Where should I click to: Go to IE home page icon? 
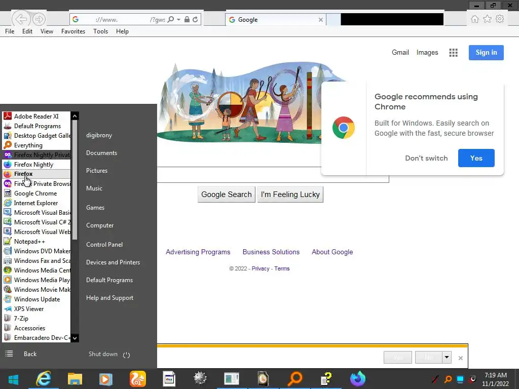(474, 19)
